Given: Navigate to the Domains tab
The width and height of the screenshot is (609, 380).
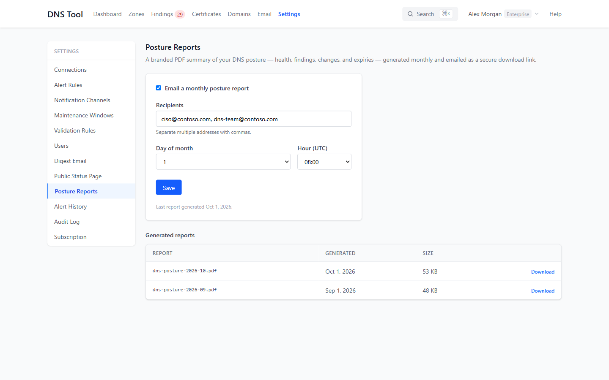Looking at the screenshot, I should [239, 14].
